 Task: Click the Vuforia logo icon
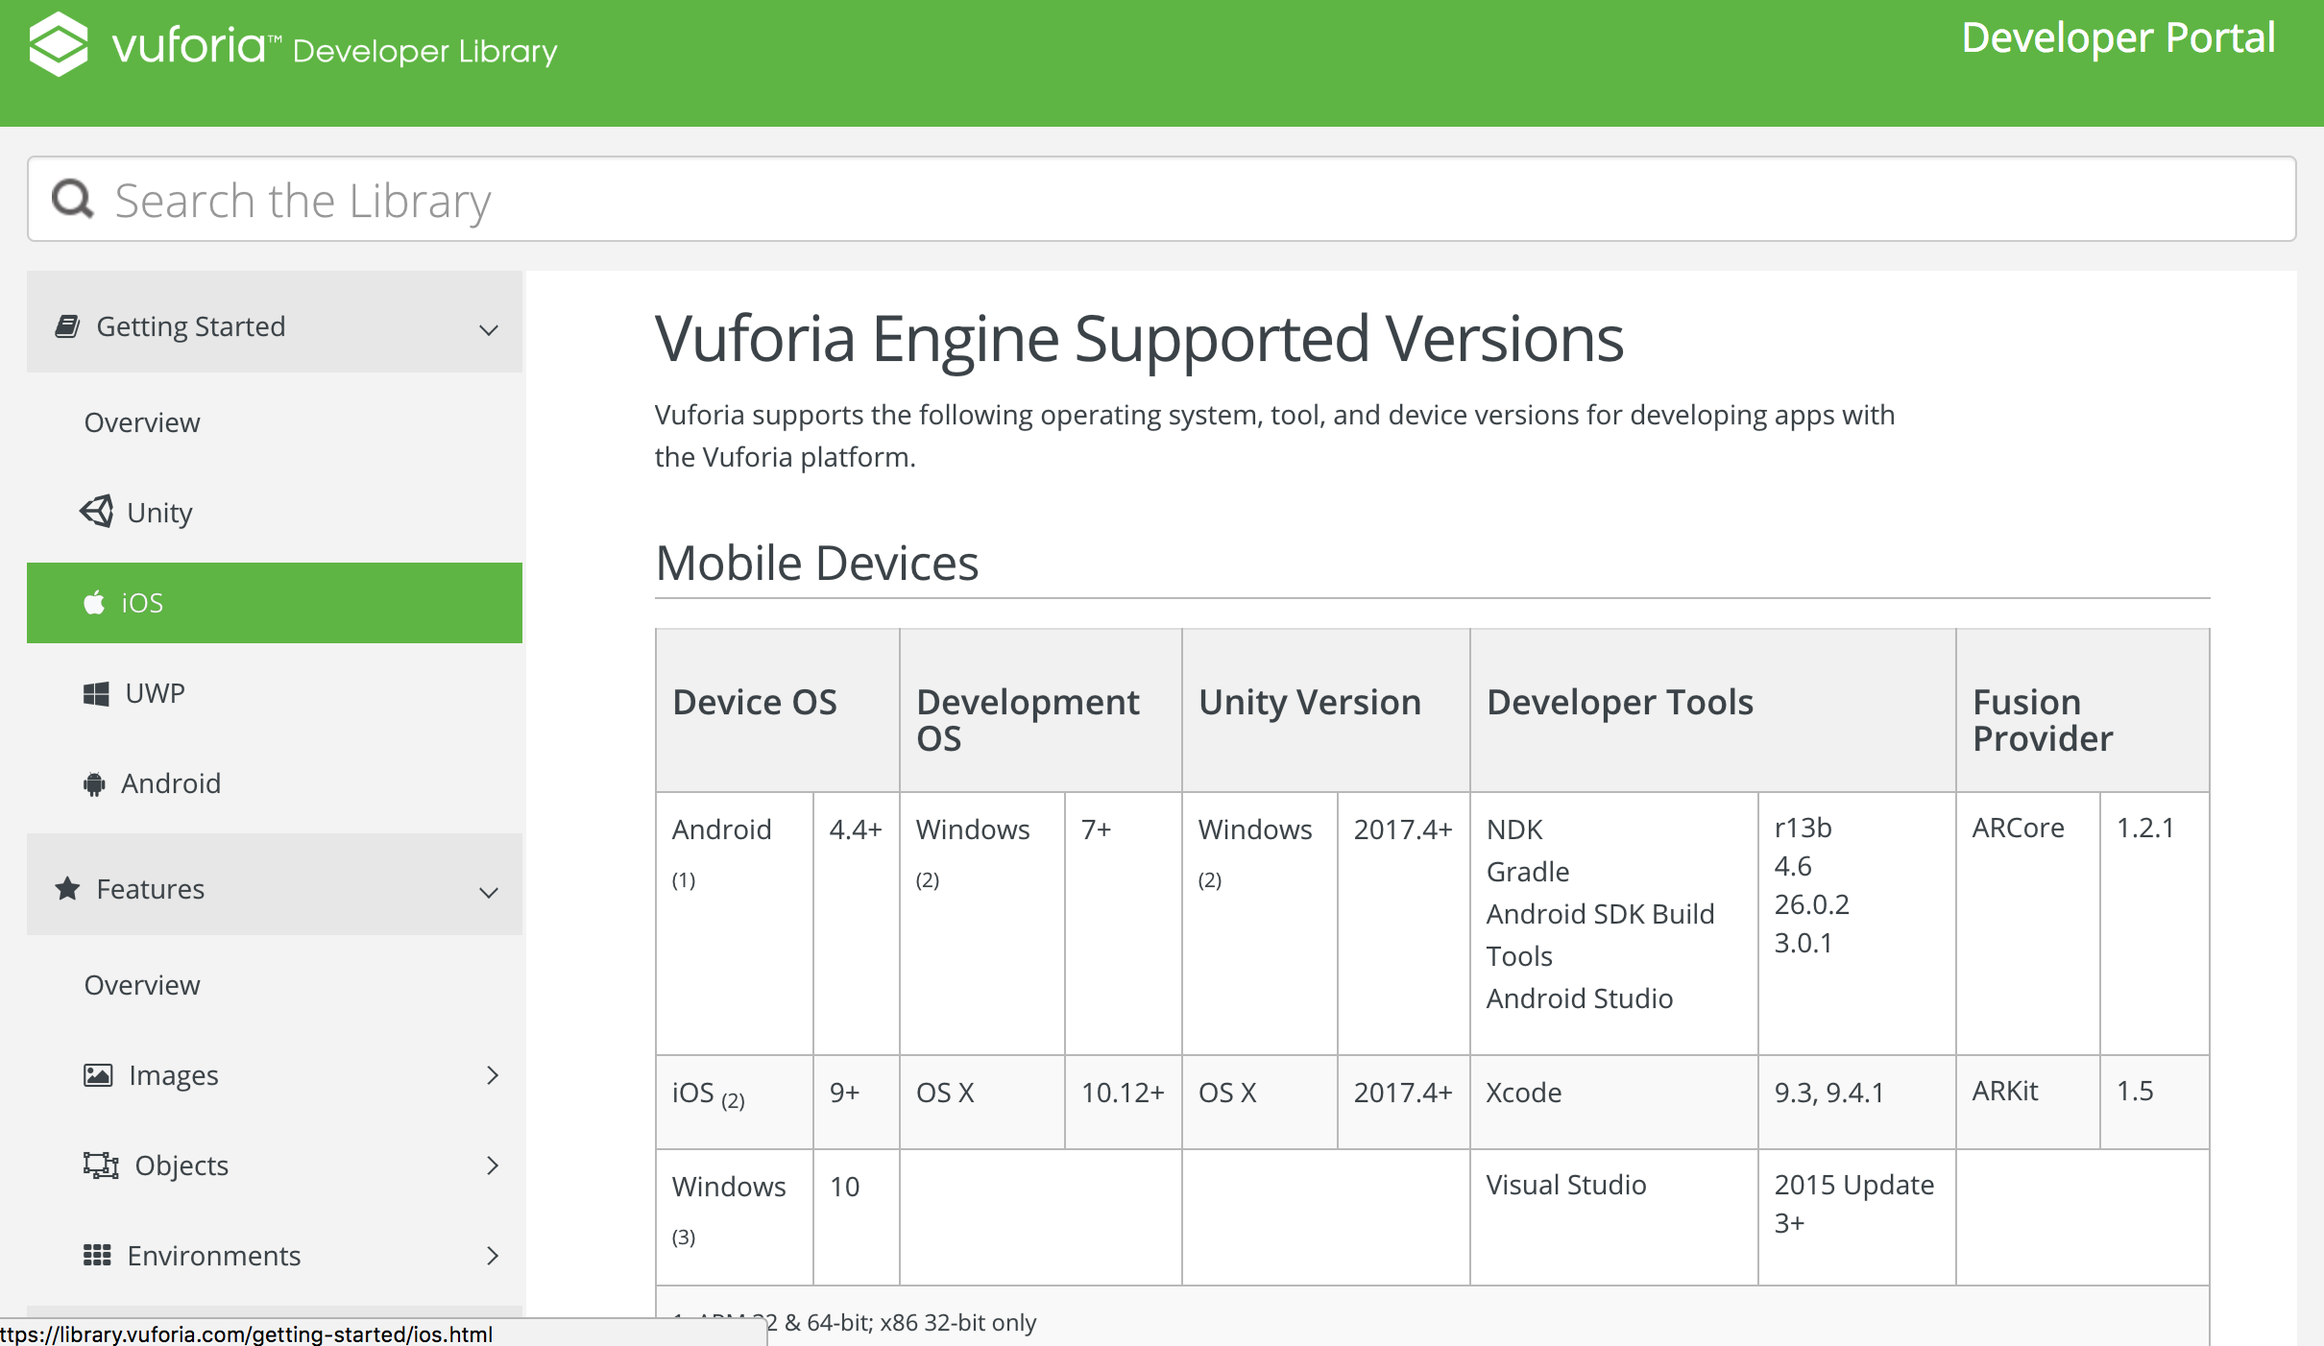click(59, 44)
